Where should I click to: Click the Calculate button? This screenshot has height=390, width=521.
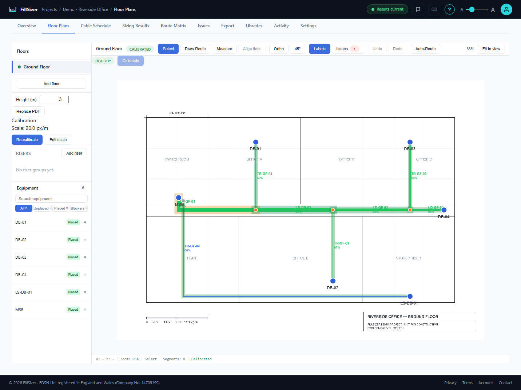click(131, 61)
